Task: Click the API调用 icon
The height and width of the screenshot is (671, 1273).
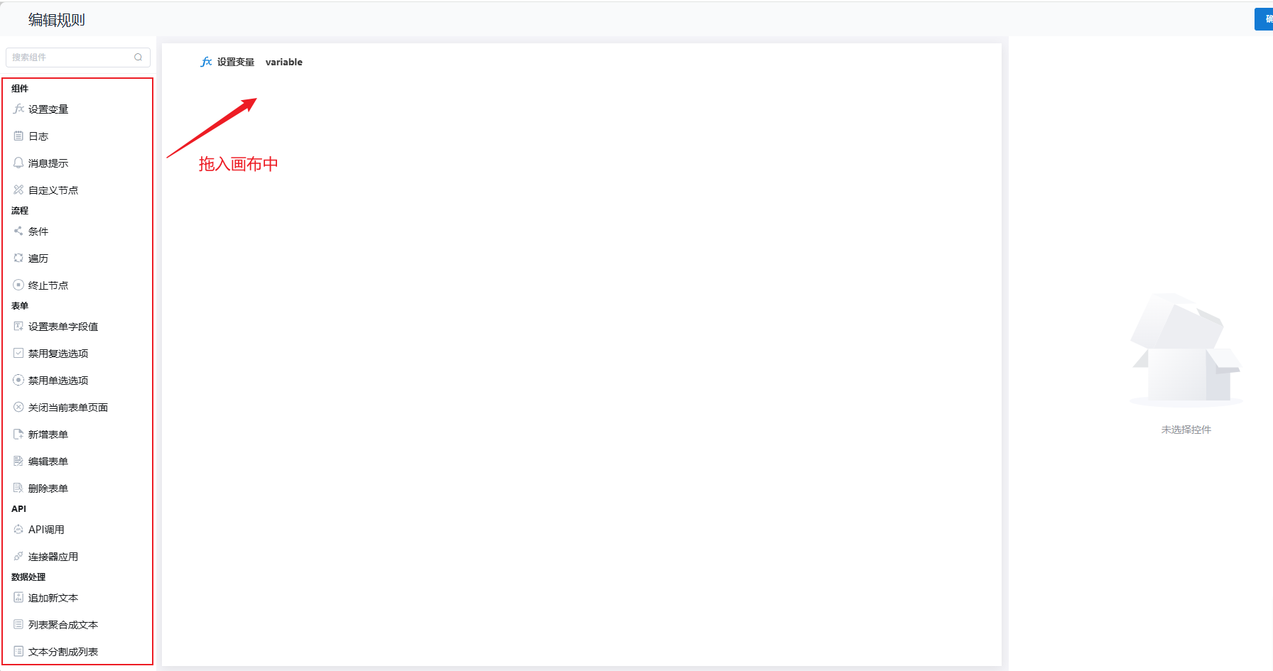Action: pos(18,529)
